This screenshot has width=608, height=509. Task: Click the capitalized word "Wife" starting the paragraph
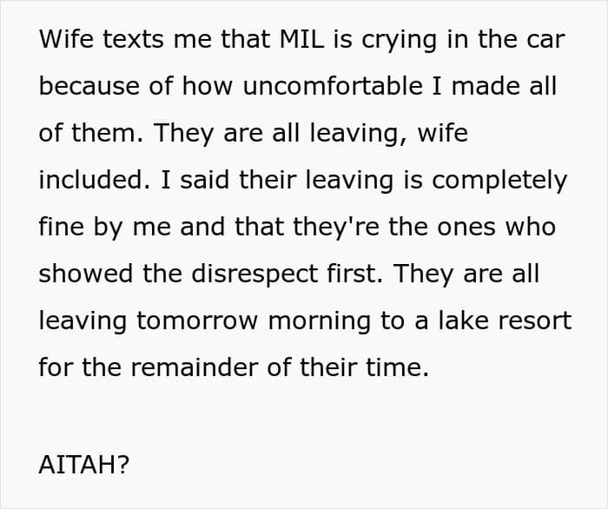(x=66, y=38)
